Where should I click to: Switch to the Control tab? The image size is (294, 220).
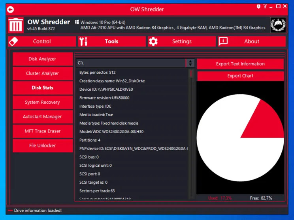[42, 41]
